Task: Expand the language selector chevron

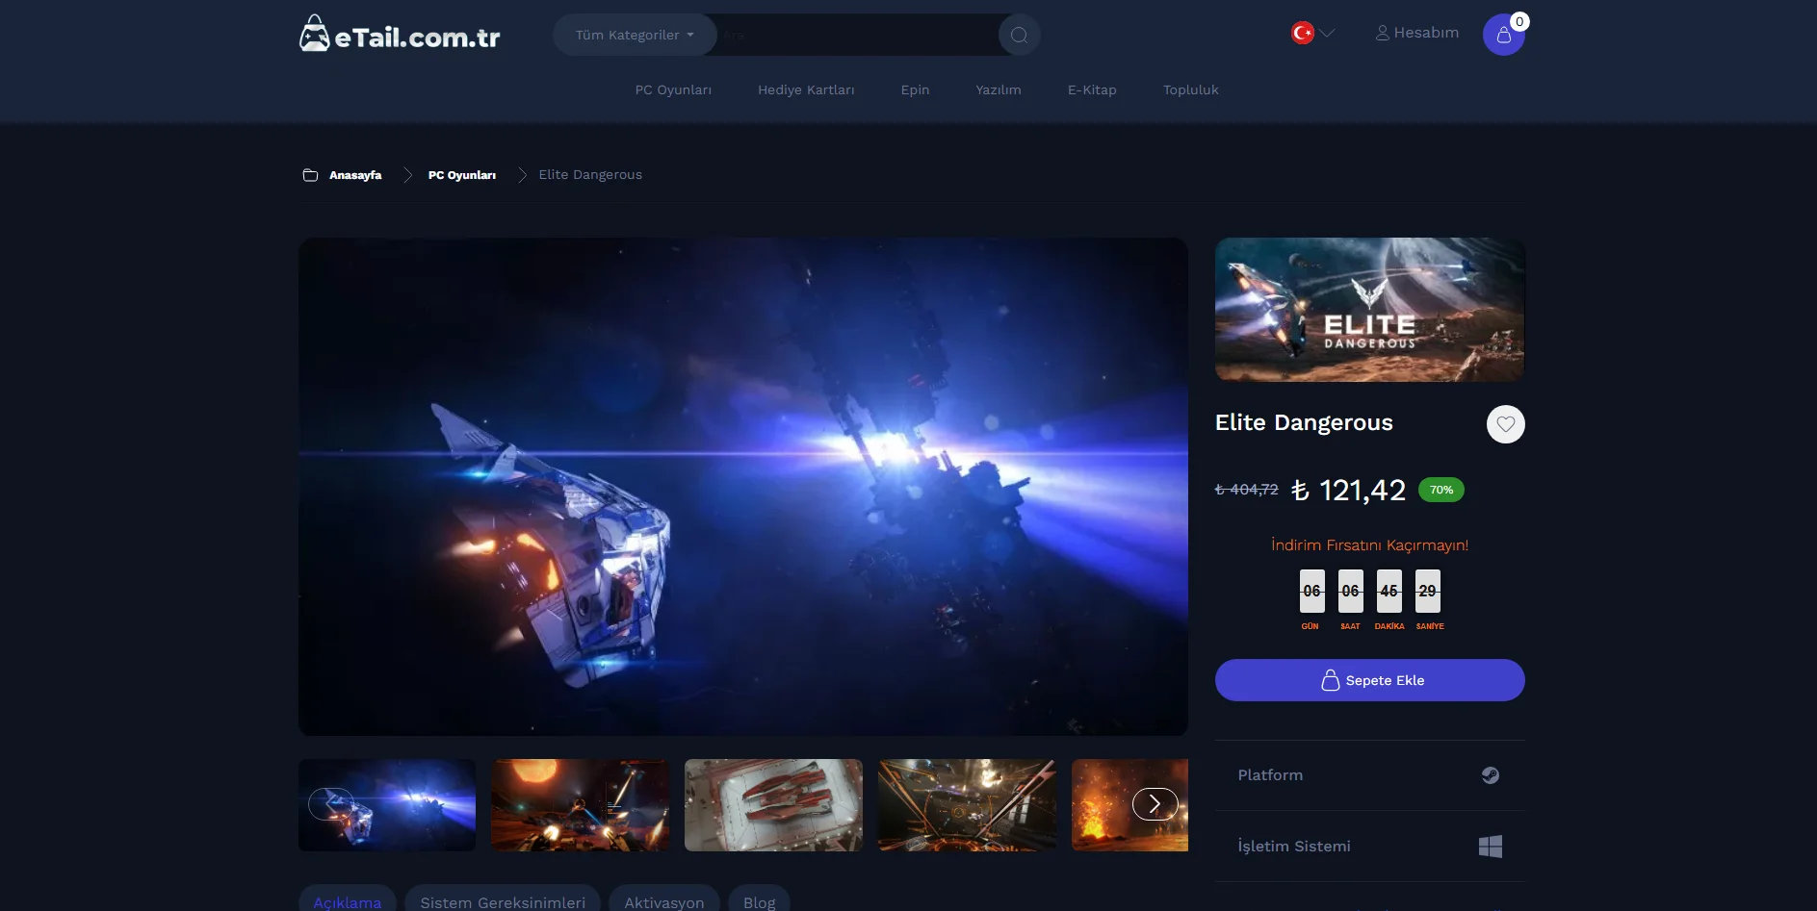Action: point(1328,33)
